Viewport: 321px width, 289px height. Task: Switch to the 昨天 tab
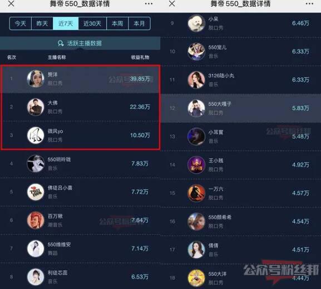click(42, 23)
